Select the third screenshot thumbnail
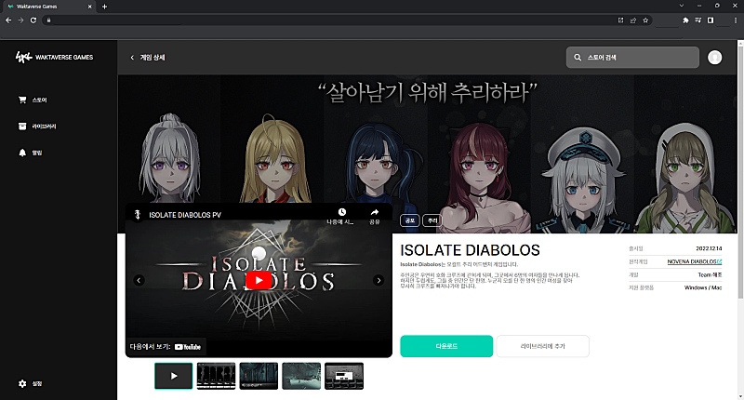Image resolution: width=744 pixels, height=400 pixels. (259, 376)
